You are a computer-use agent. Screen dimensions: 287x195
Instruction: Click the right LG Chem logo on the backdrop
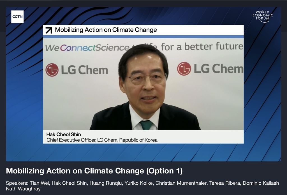210,69
